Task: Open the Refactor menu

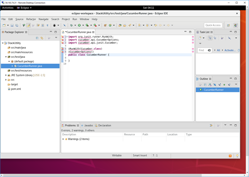Action: (x=31, y=19)
